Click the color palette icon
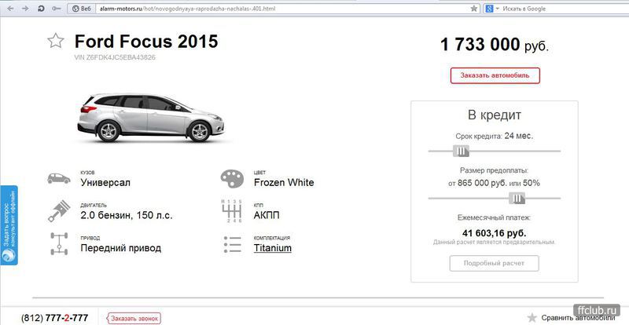This screenshot has width=629, height=325. (232, 179)
